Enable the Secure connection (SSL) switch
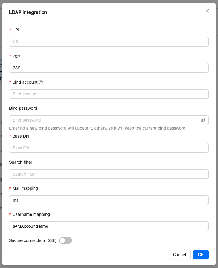 (66, 240)
